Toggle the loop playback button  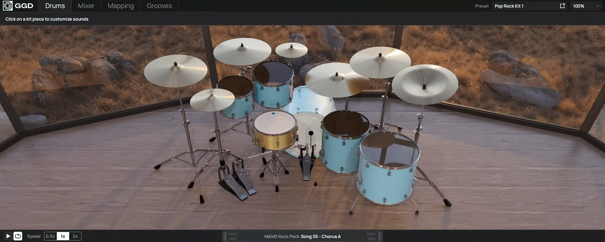18,236
